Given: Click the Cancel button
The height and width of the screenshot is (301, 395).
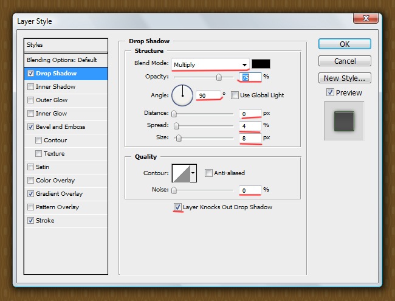Looking at the screenshot, I should pos(345,61).
